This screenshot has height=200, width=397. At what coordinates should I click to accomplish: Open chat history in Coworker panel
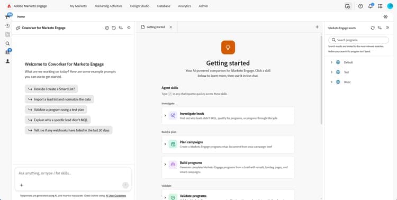[114, 28]
